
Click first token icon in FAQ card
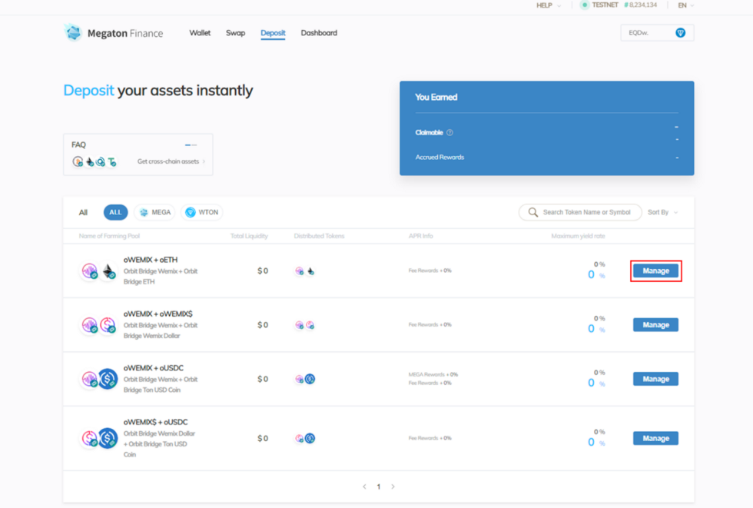[x=78, y=161]
